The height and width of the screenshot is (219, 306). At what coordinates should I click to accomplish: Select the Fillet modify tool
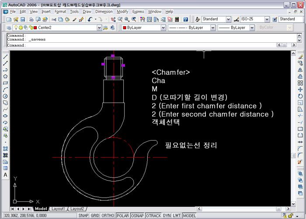click(x=300, y=155)
